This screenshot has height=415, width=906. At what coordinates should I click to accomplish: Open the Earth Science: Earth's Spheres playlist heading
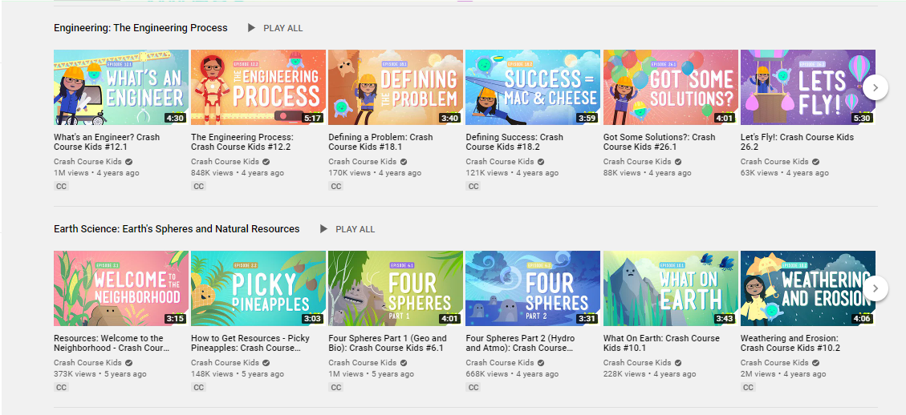click(x=177, y=229)
